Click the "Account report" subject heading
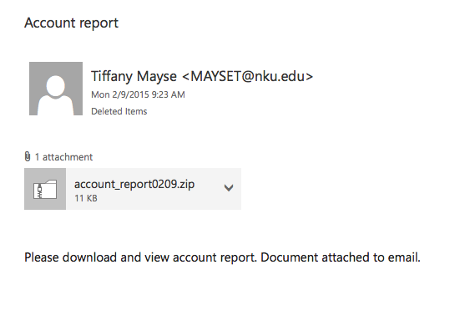The image size is (475, 331). click(x=71, y=23)
